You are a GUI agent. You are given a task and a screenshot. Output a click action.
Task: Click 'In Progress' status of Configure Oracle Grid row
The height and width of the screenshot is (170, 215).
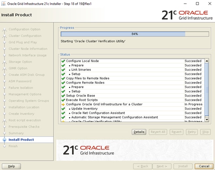[x=193, y=104]
